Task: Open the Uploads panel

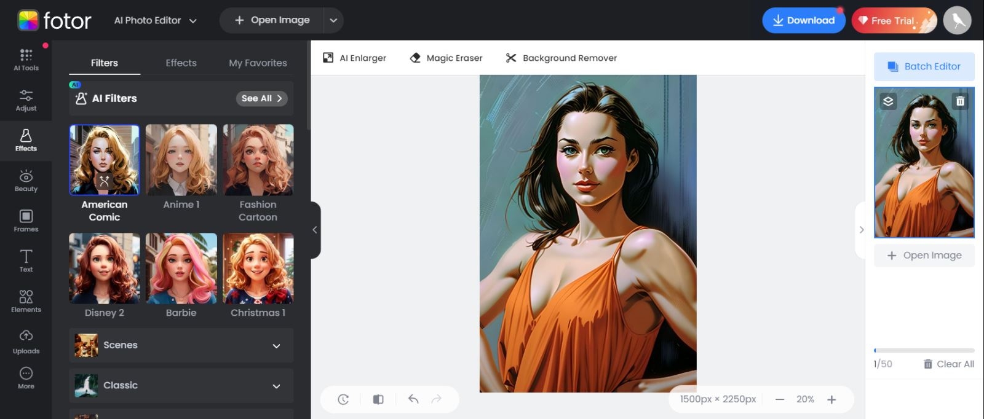Action: (x=26, y=342)
